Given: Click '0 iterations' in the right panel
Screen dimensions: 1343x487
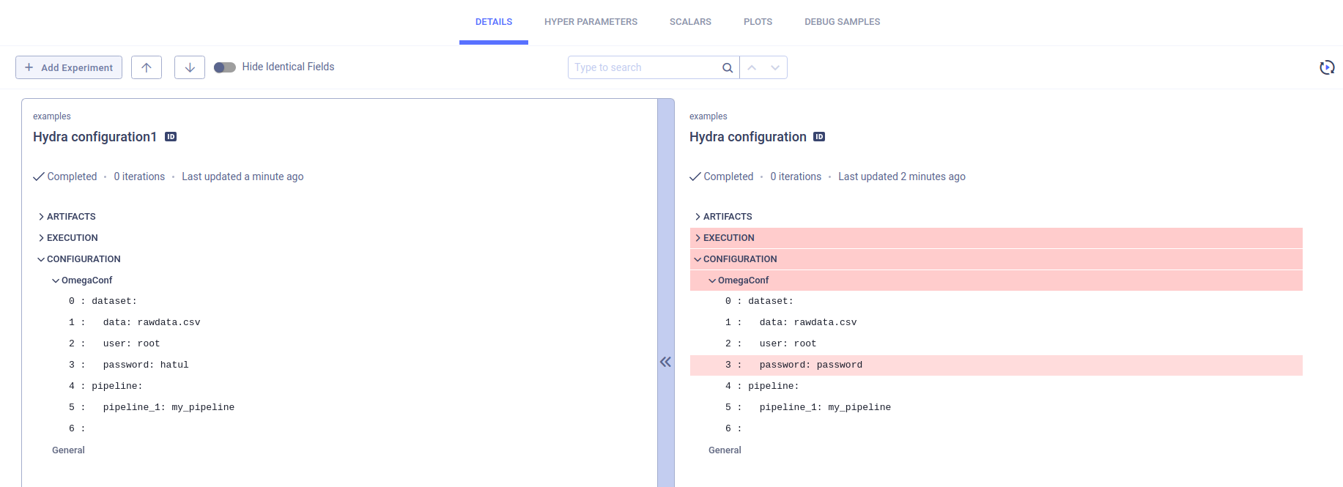Looking at the screenshot, I should coord(796,176).
